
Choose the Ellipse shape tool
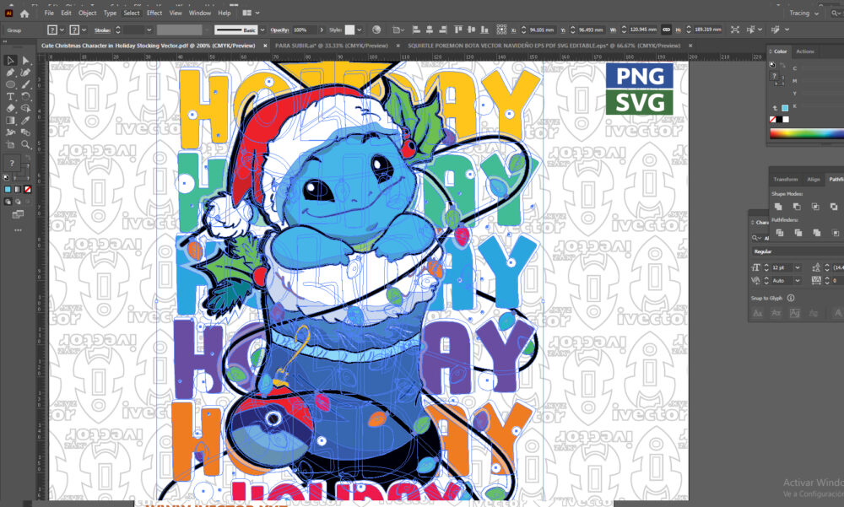(10, 84)
